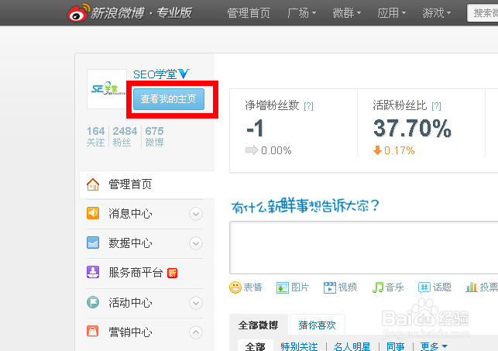The height and width of the screenshot is (351, 498).
Task: Click the bar chart 投票 icon
Action: (472, 287)
